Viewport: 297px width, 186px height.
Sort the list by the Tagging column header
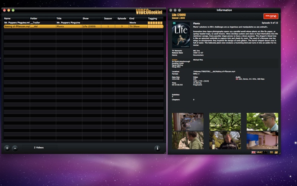point(155,18)
